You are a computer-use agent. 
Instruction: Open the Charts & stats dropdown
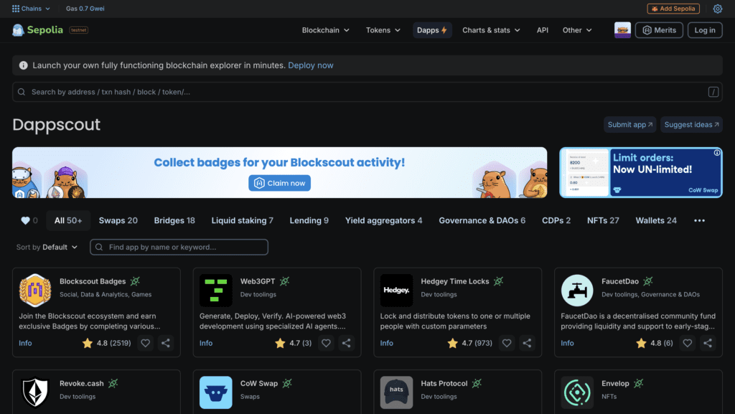[x=491, y=30]
